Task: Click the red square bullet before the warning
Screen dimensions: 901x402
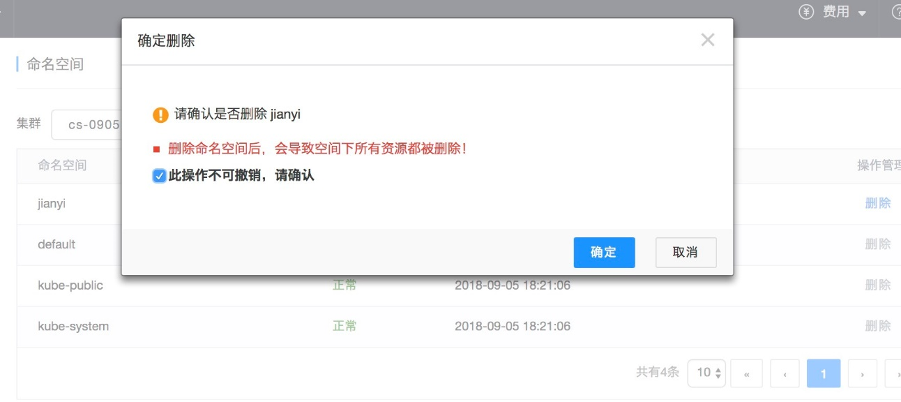Action: pyautogui.click(x=157, y=149)
